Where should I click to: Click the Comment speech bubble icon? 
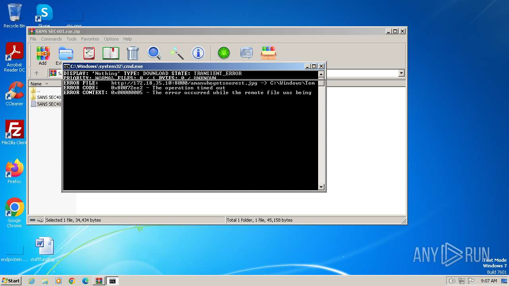point(247,53)
